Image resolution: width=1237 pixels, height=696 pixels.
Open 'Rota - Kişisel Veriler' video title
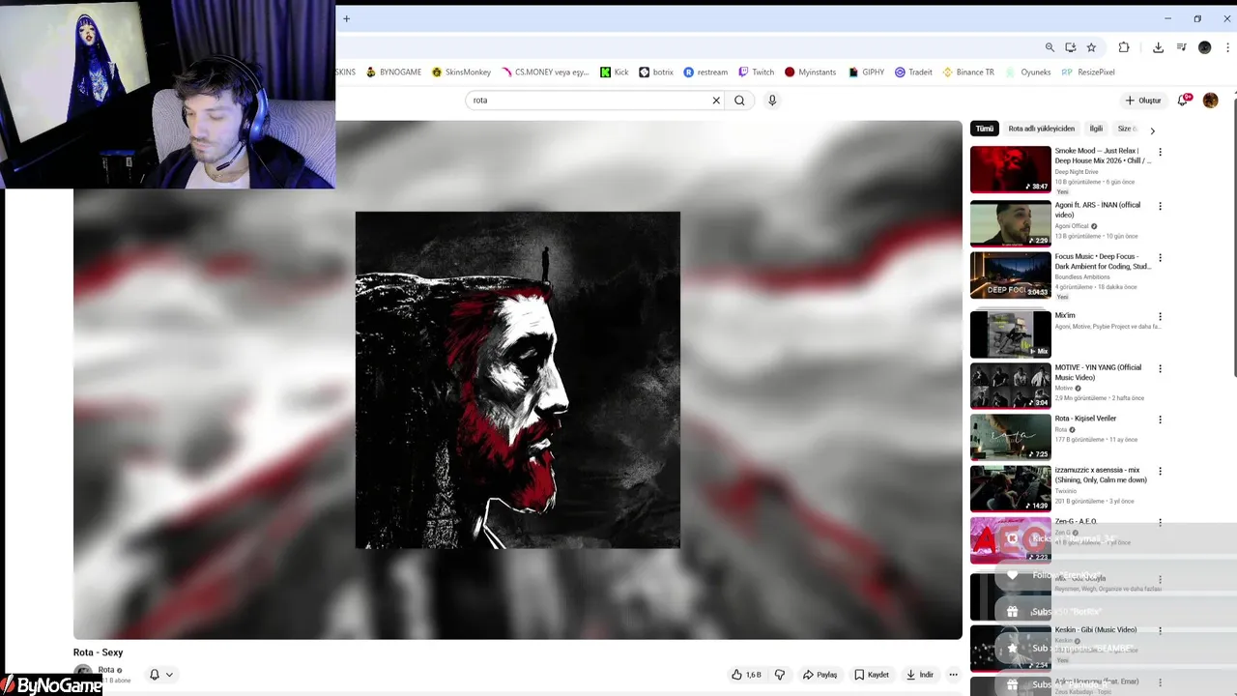click(x=1085, y=419)
